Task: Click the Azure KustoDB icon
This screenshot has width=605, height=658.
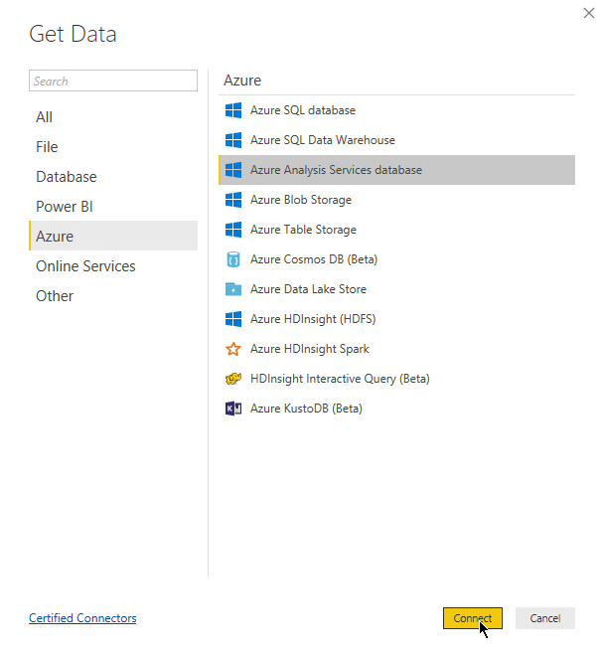Action: 233,409
